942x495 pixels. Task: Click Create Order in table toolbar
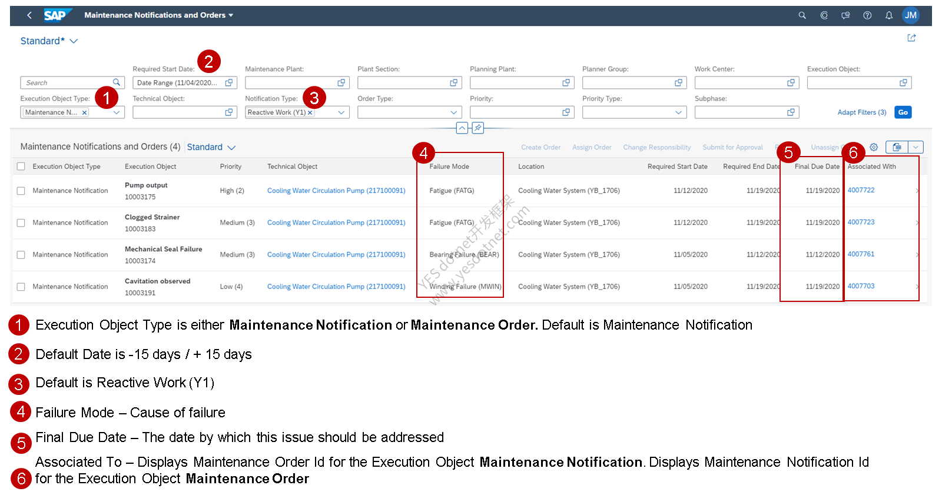pos(540,147)
